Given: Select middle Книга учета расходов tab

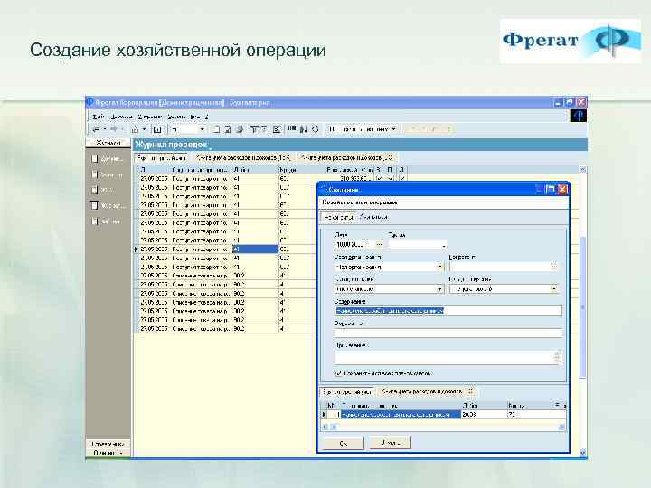Looking at the screenshot, I should pyautogui.click(x=243, y=157).
